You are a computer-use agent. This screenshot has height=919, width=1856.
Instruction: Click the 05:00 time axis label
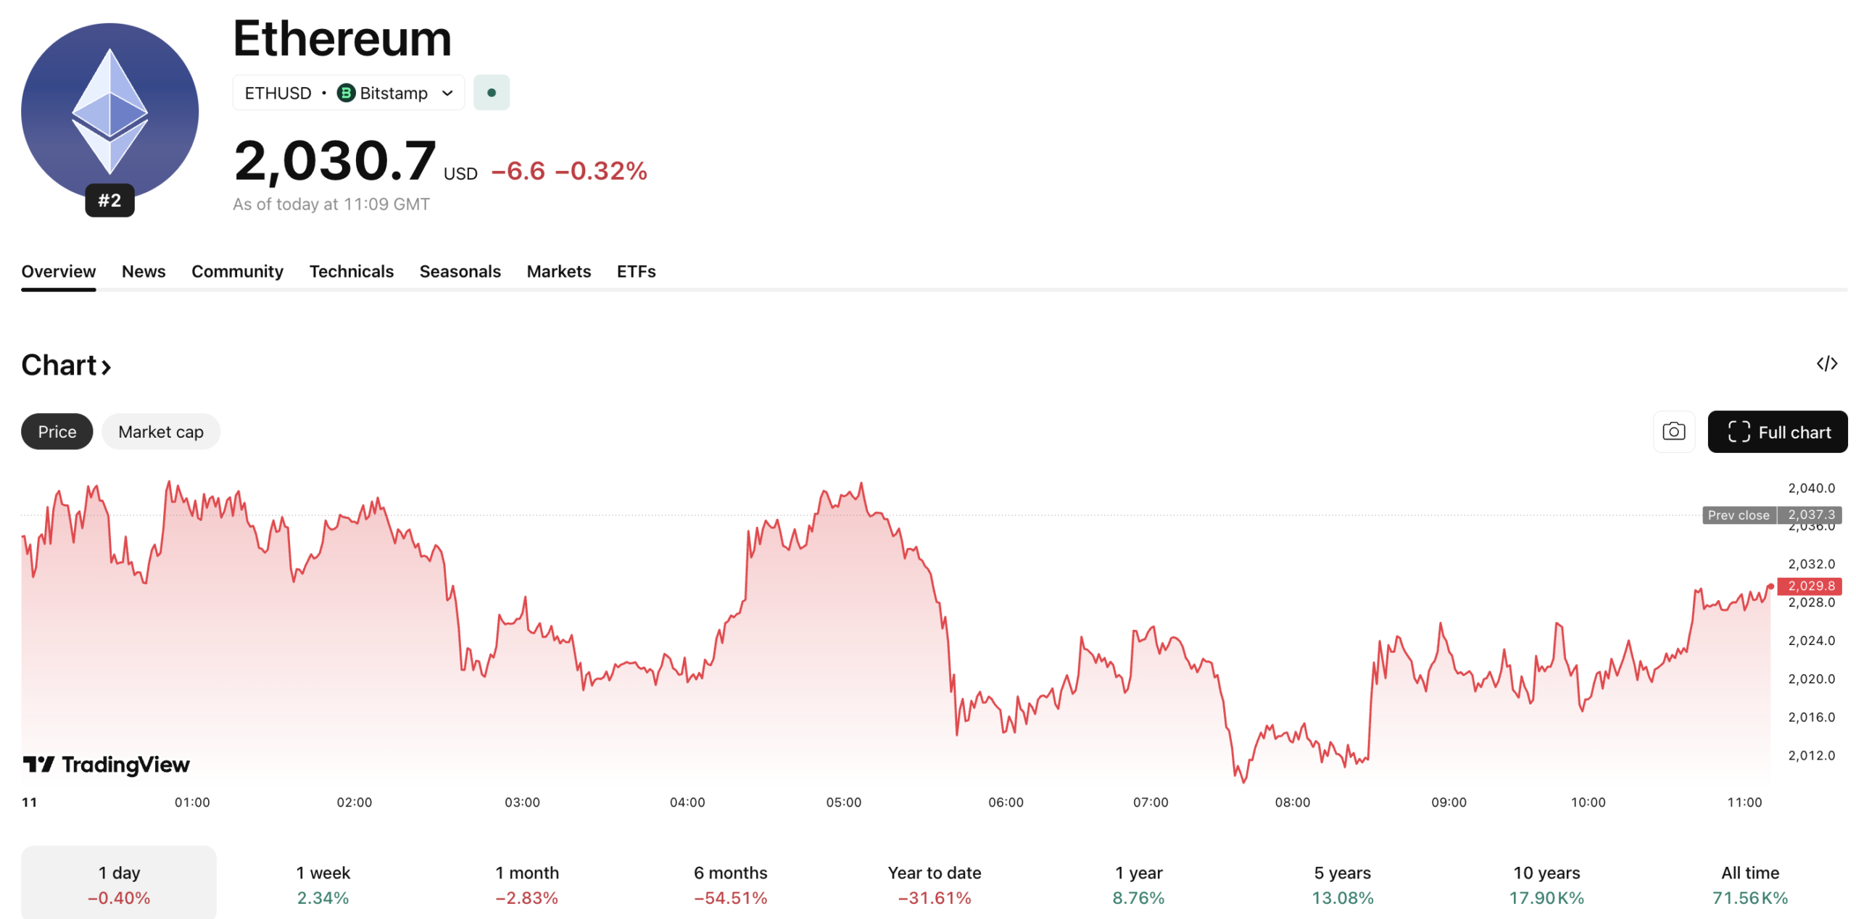click(844, 802)
